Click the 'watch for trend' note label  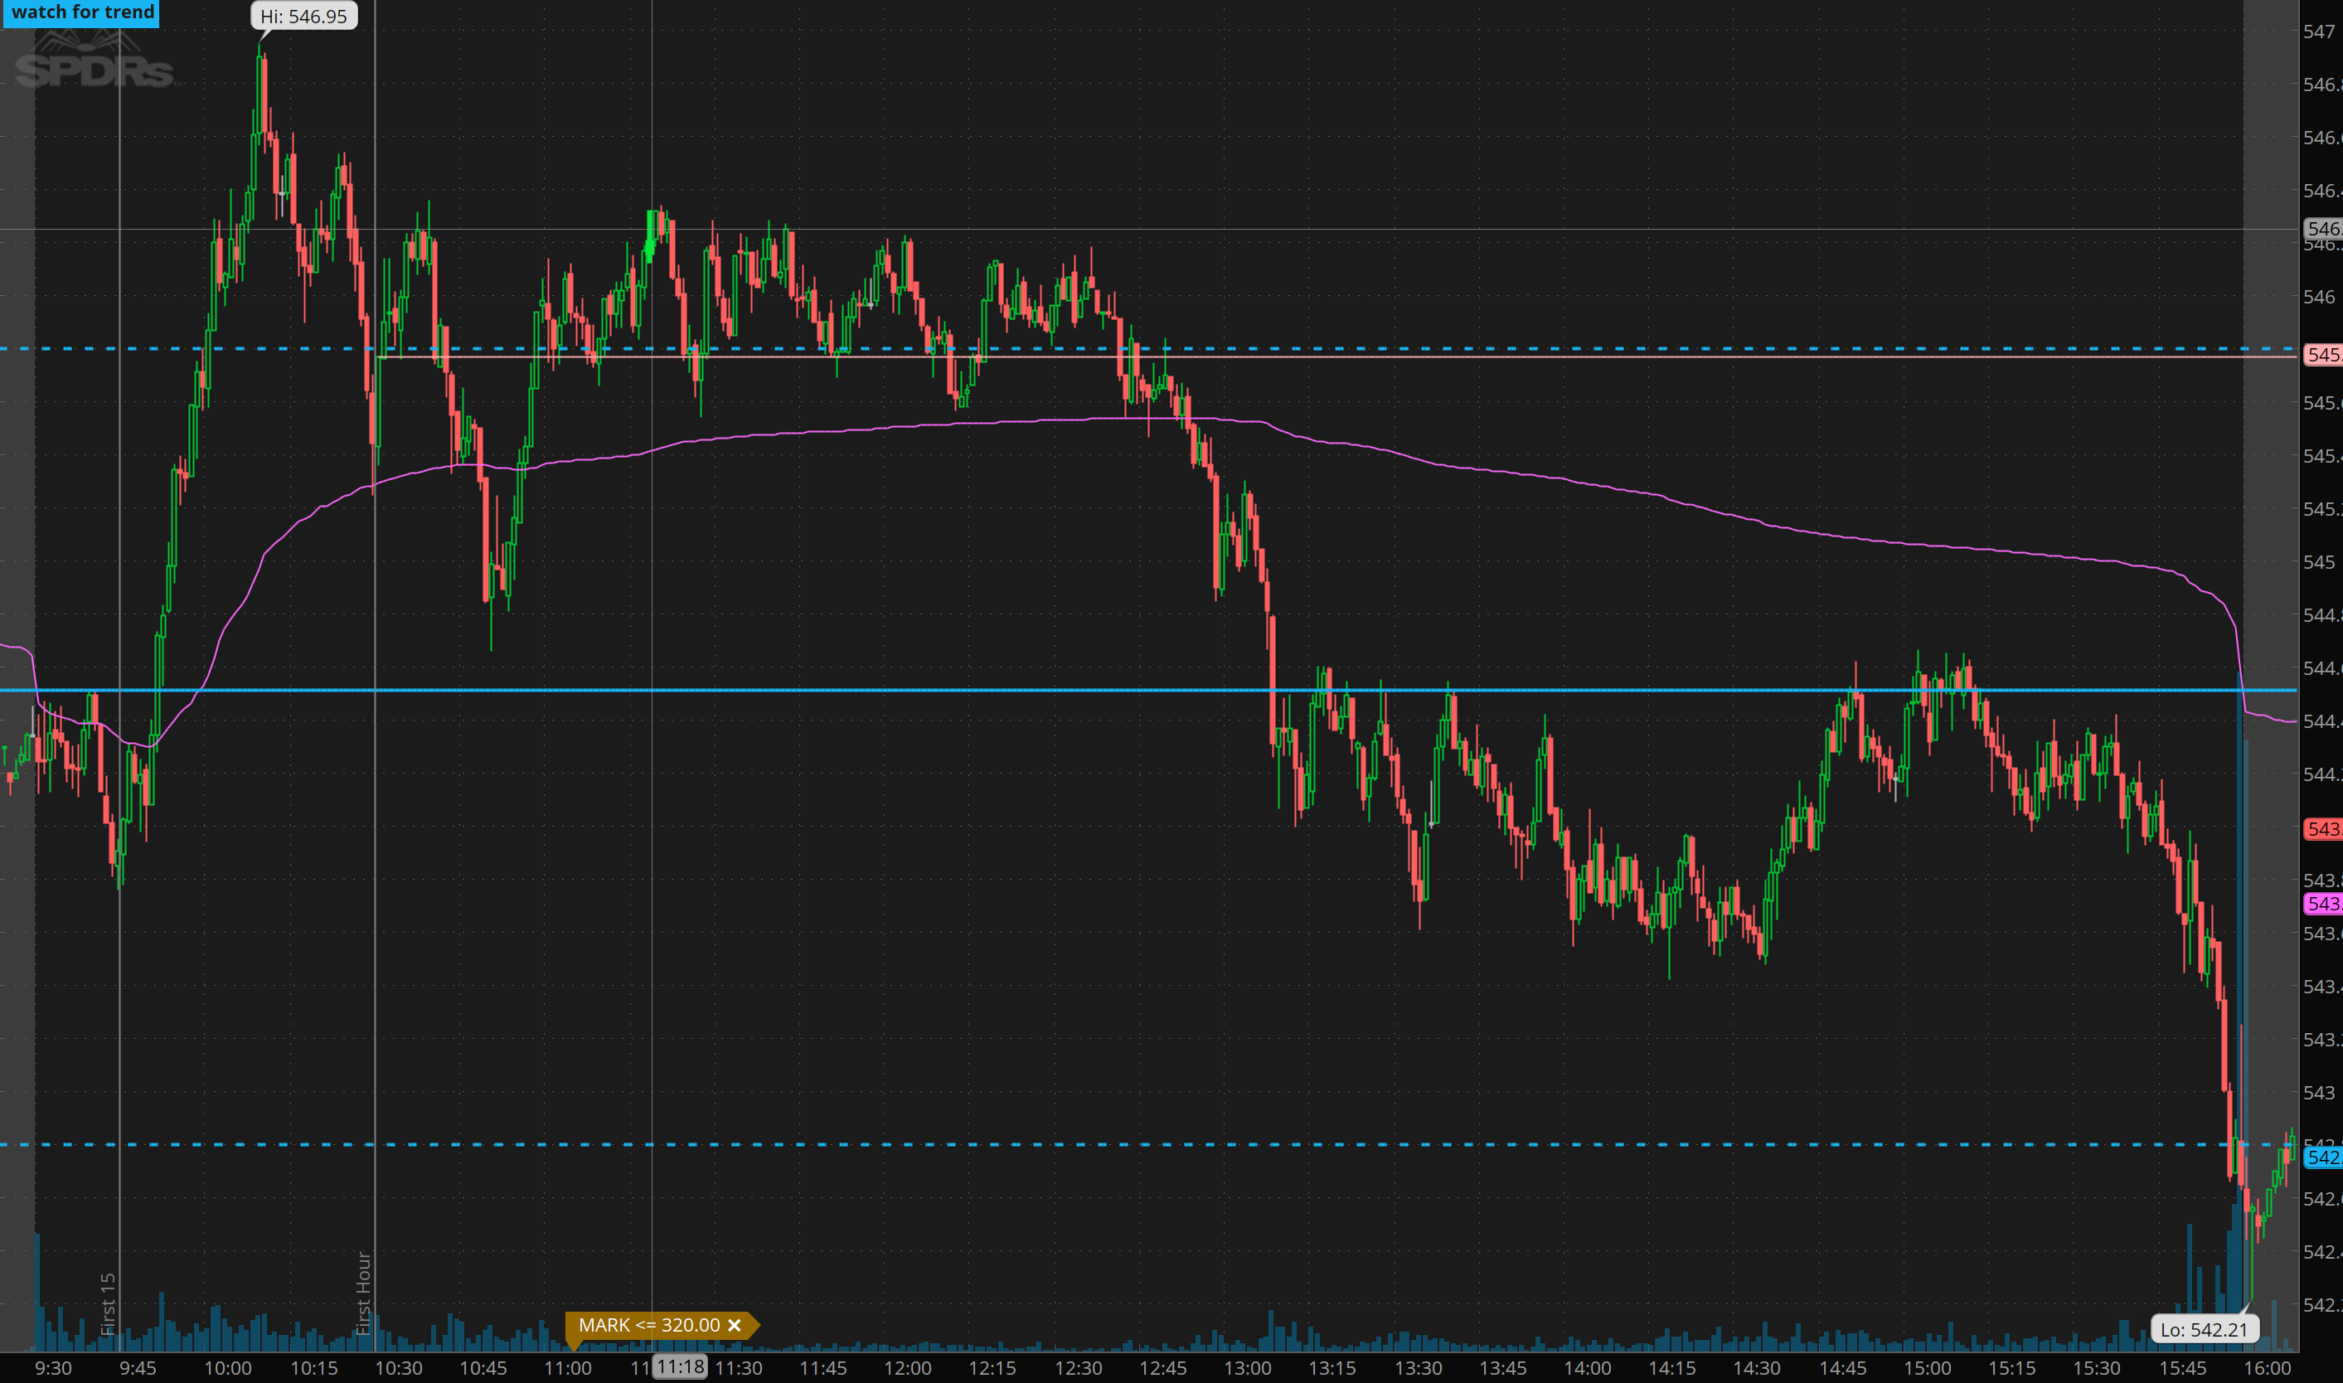coord(81,13)
